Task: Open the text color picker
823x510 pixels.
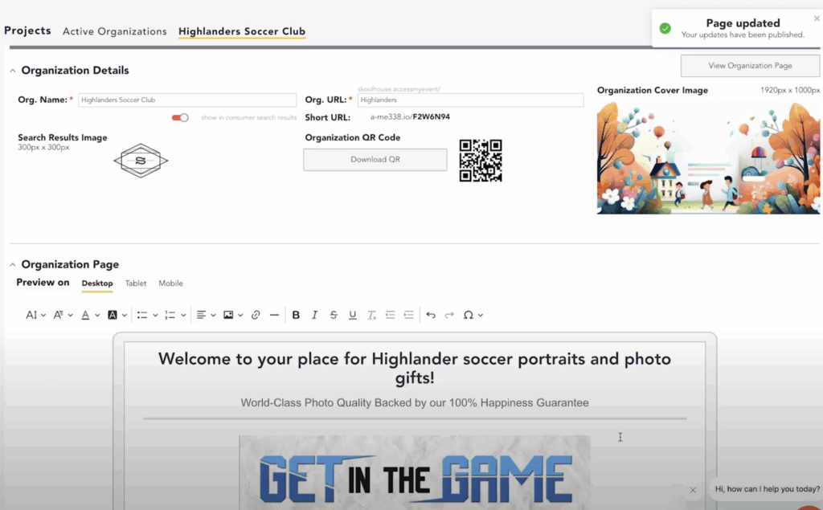Action: click(x=87, y=314)
